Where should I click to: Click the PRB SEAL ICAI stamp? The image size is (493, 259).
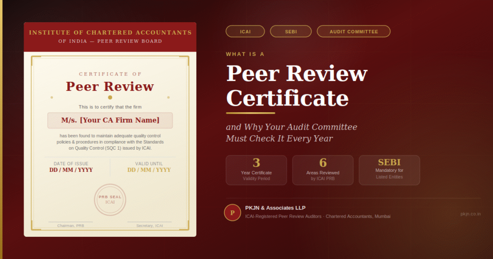110,200
